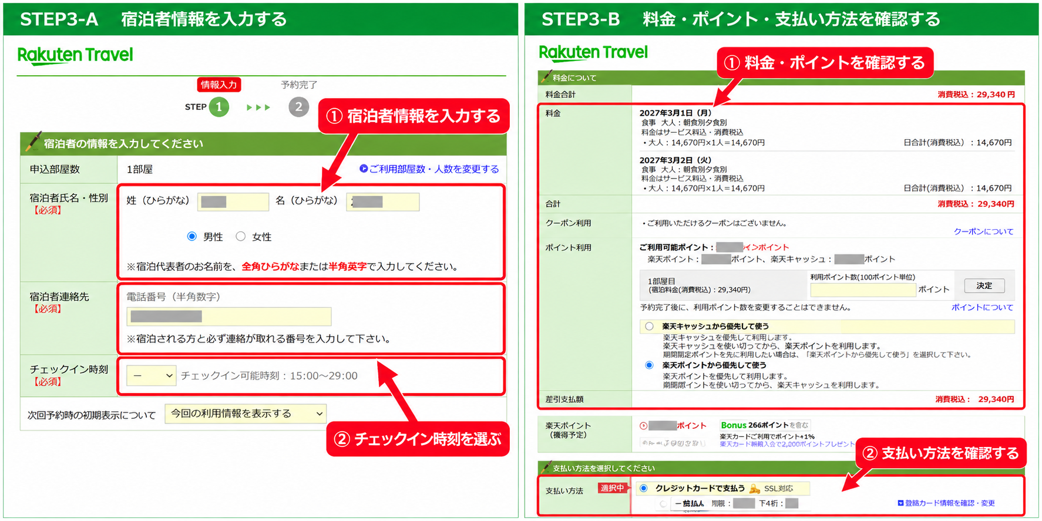The height and width of the screenshot is (521, 1042).
Task: Select 男性 radio button
Action: pos(191,236)
